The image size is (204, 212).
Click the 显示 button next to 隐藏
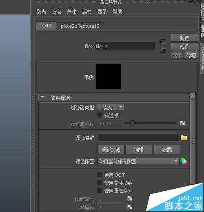coord(177,55)
